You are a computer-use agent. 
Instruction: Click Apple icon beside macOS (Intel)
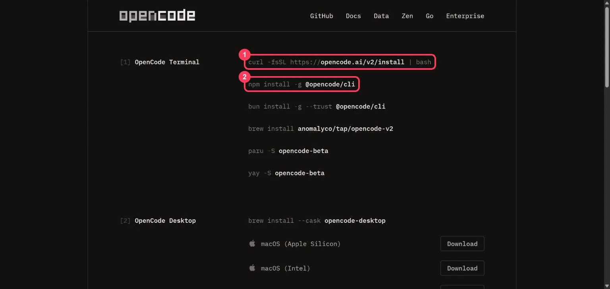(252, 268)
